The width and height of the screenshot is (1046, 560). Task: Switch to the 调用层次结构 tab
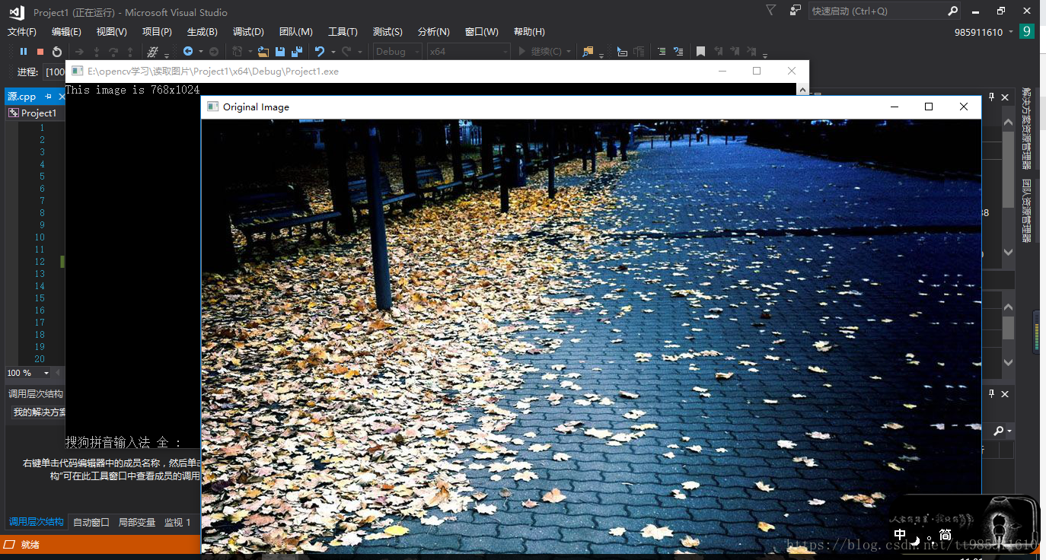pyautogui.click(x=37, y=522)
